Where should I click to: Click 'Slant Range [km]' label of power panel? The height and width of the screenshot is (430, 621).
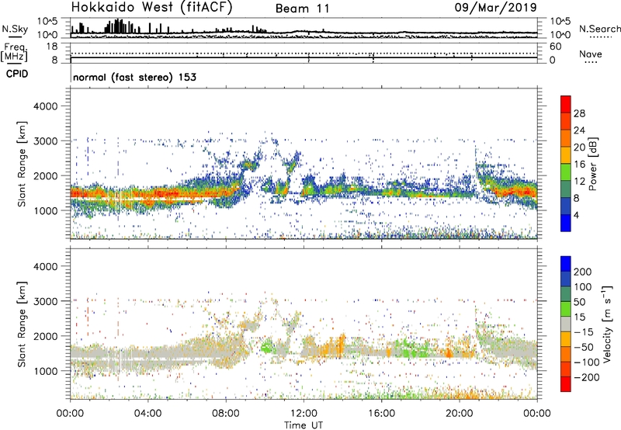tap(22, 164)
